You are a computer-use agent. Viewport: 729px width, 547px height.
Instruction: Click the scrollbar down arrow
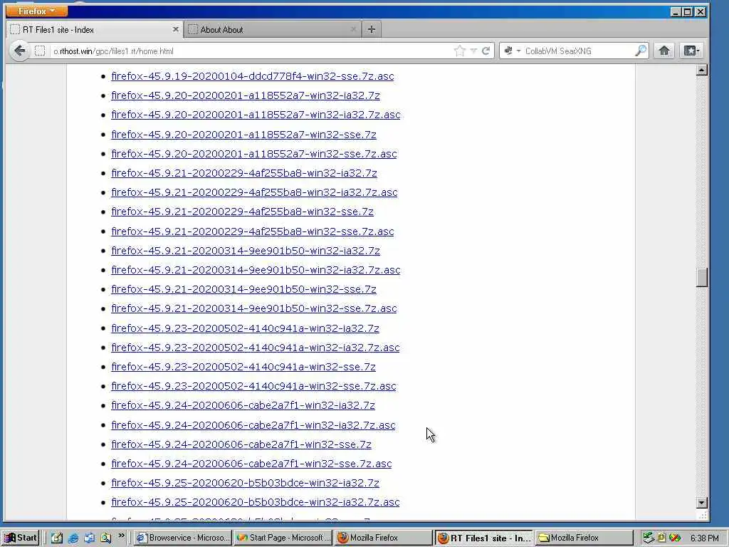tap(702, 502)
